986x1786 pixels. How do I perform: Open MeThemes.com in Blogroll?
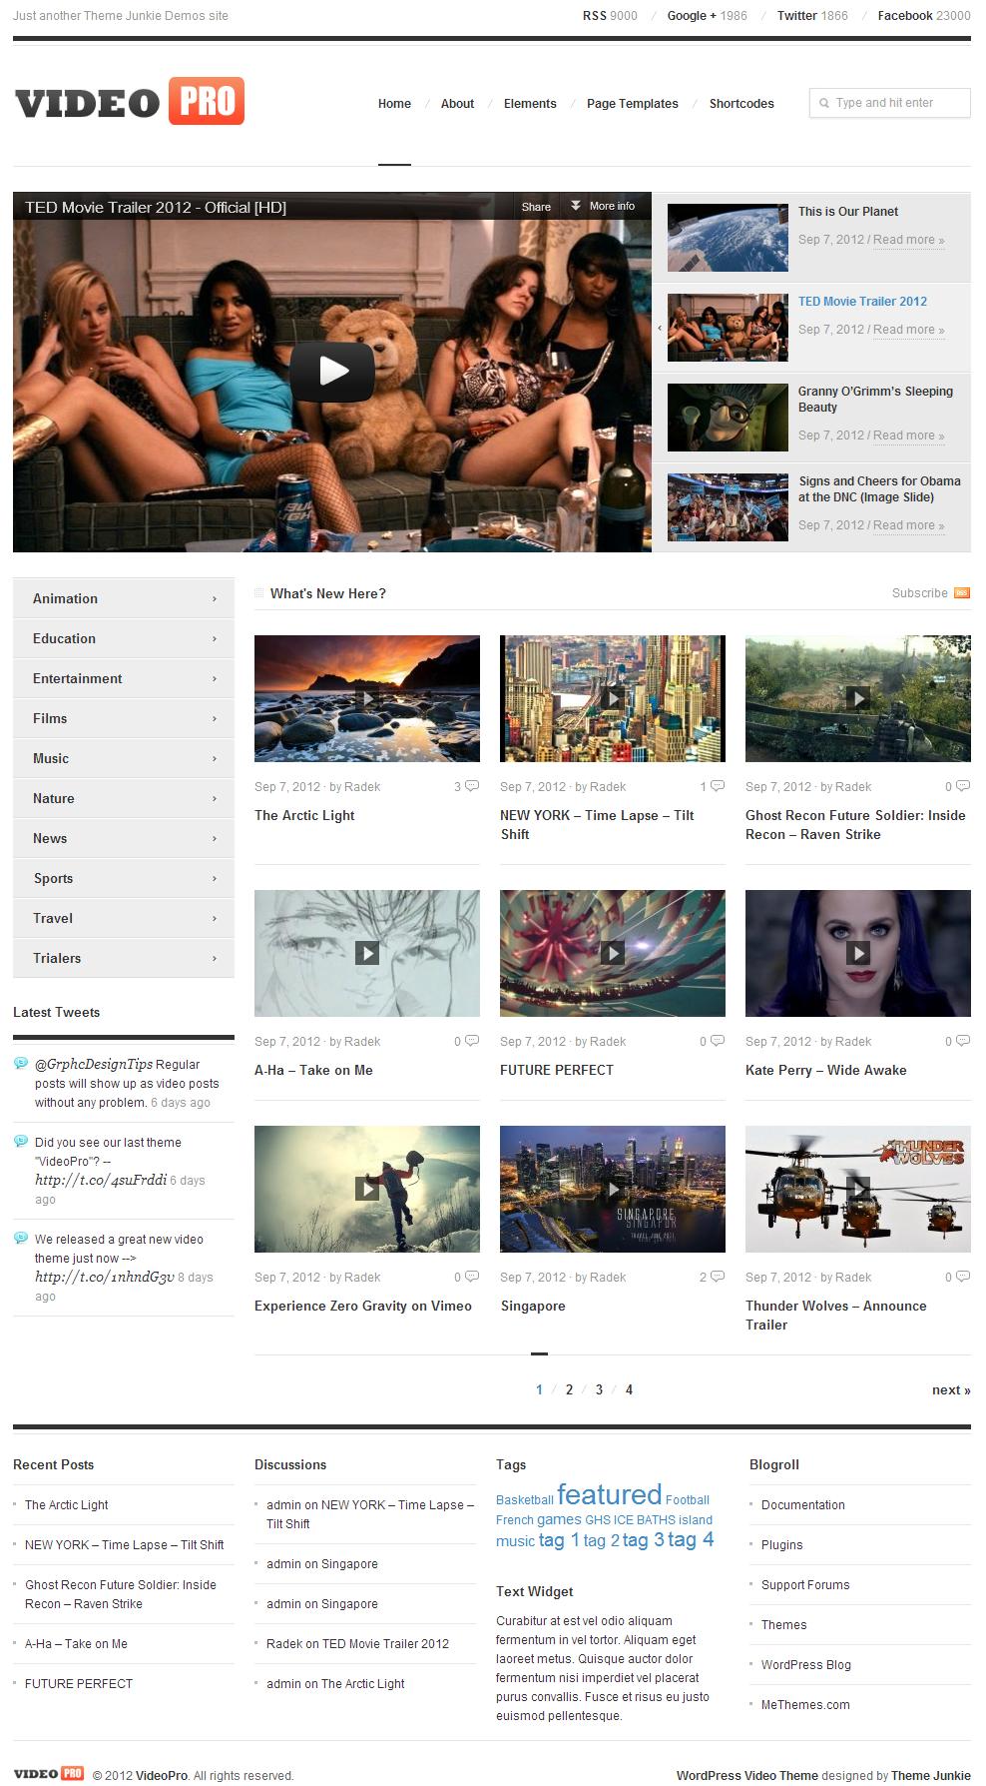point(805,1704)
